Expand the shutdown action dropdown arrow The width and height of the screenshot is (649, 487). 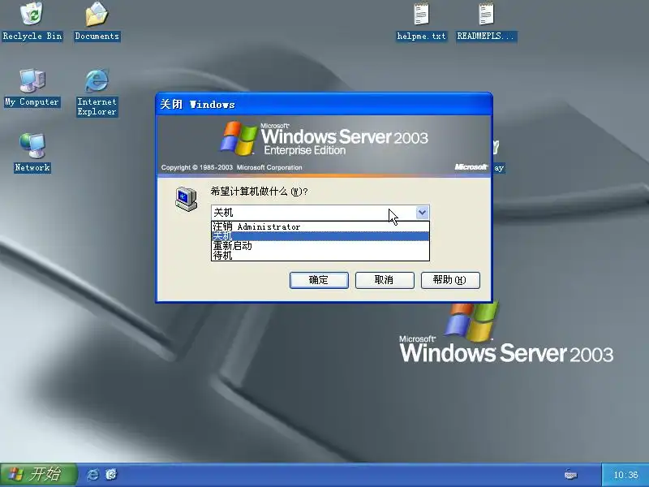(422, 213)
